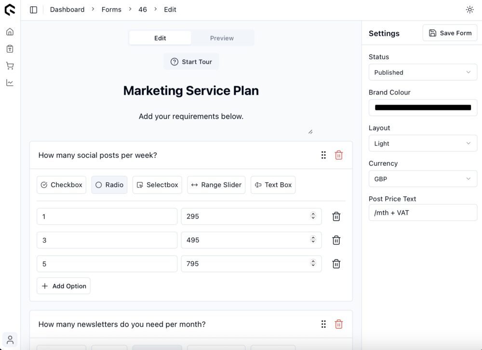Viewport: 482px width, 350px height.
Task: Toggle the light/dark theme sun icon
Action: pyautogui.click(x=469, y=10)
